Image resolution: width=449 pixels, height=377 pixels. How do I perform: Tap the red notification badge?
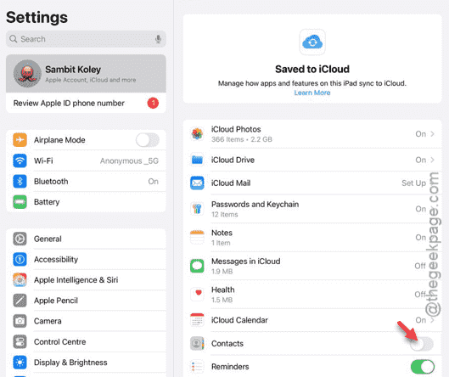[153, 103]
